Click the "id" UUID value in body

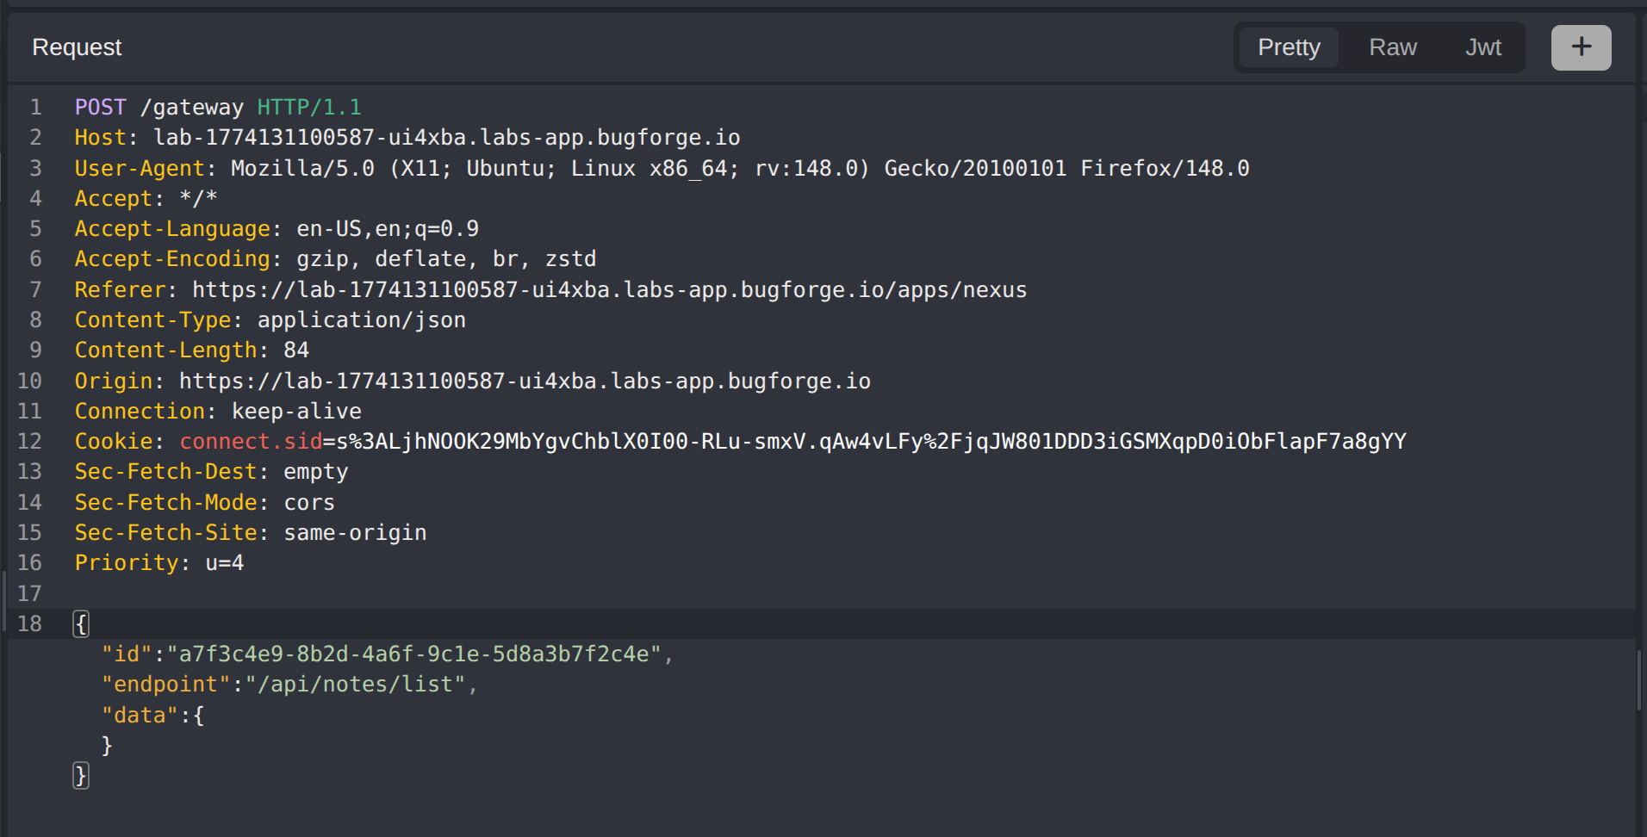[x=413, y=654]
